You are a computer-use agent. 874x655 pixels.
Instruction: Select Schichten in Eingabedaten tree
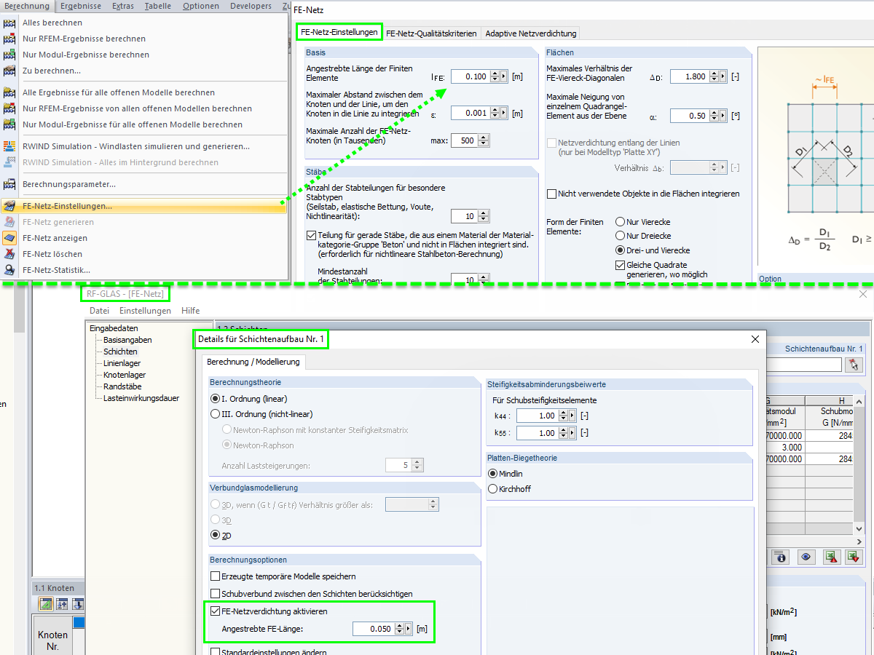coord(120,352)
